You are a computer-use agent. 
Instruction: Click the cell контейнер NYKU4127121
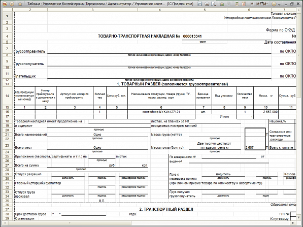[x=161, y=112]
